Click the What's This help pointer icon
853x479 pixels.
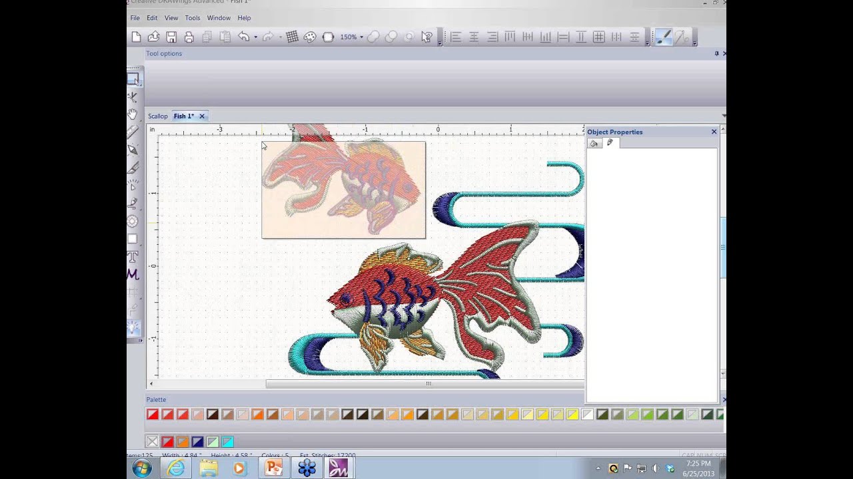pyautogui.click(x=427, y=37)
